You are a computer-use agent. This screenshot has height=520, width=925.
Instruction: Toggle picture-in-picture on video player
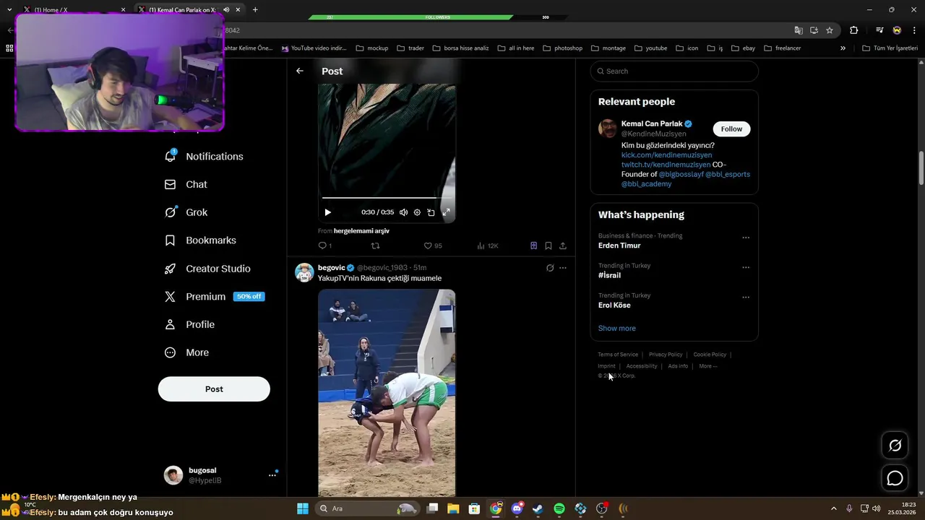pos(431,212)
